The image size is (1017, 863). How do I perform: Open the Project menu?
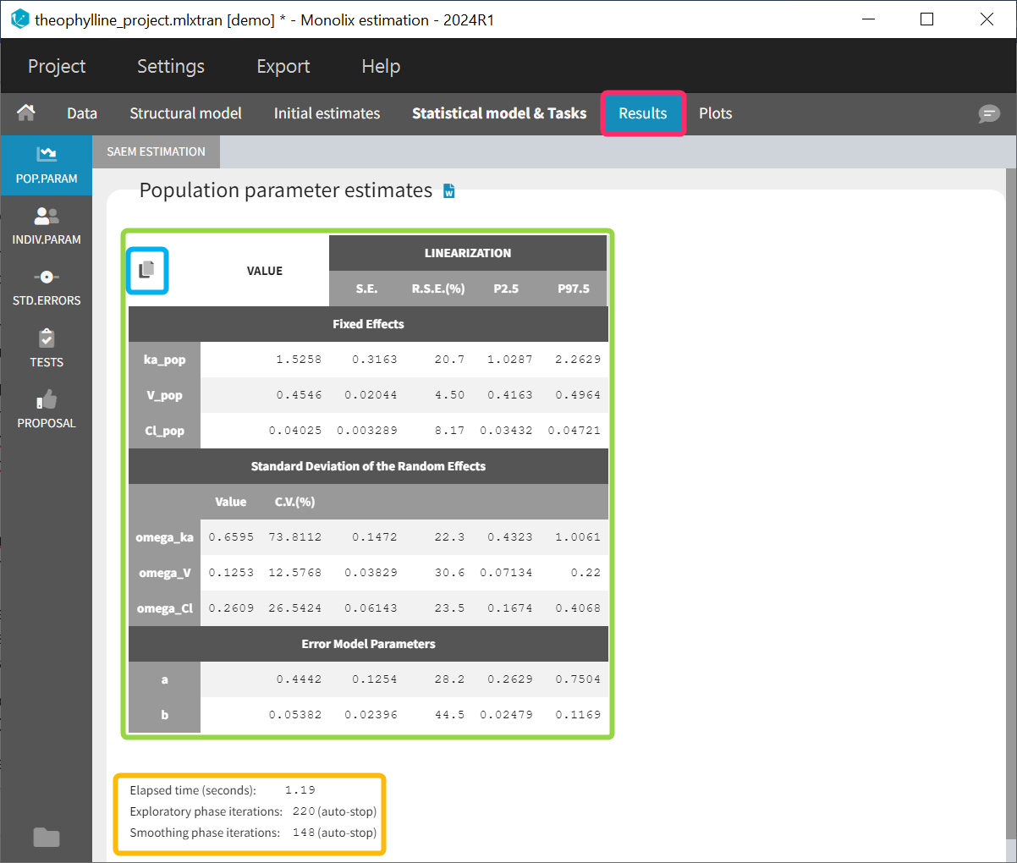[x=57, y=66]
